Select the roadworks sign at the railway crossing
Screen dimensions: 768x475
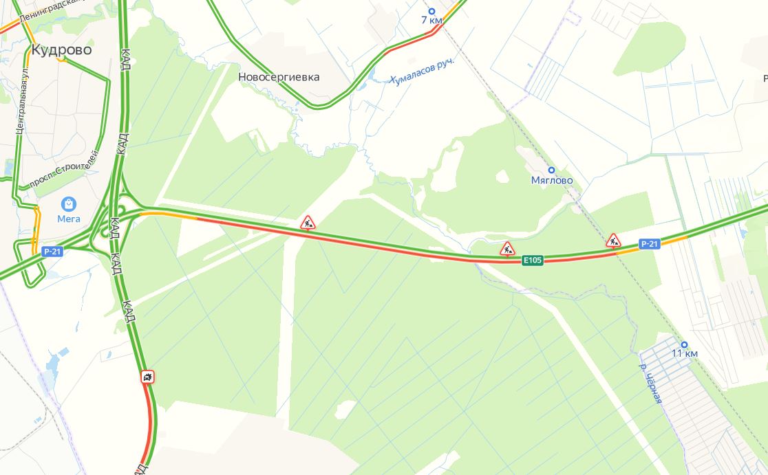pos(613,241)
